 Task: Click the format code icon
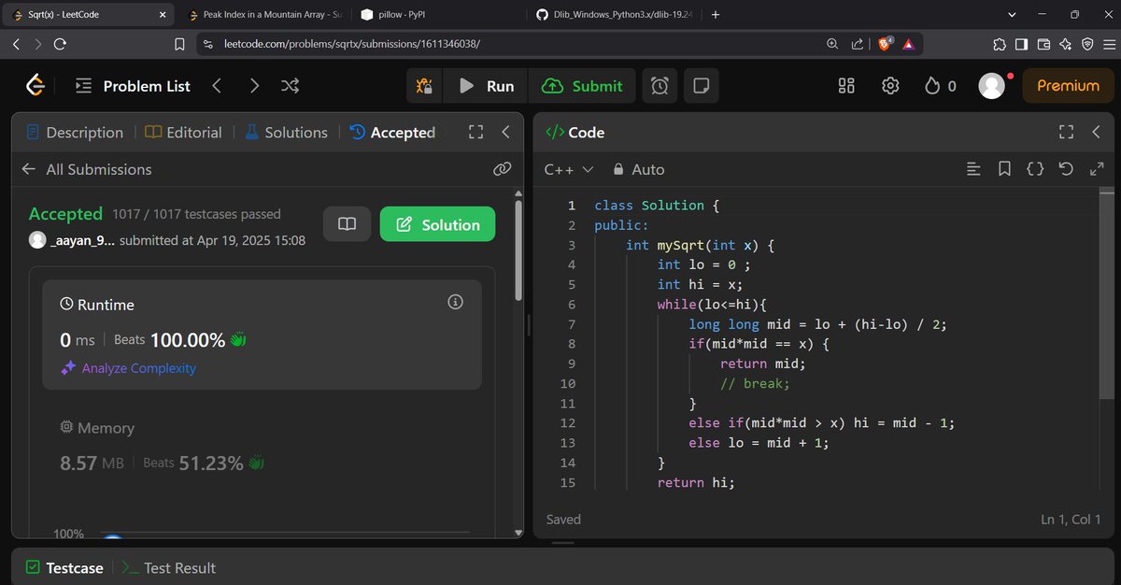[973, 169]
